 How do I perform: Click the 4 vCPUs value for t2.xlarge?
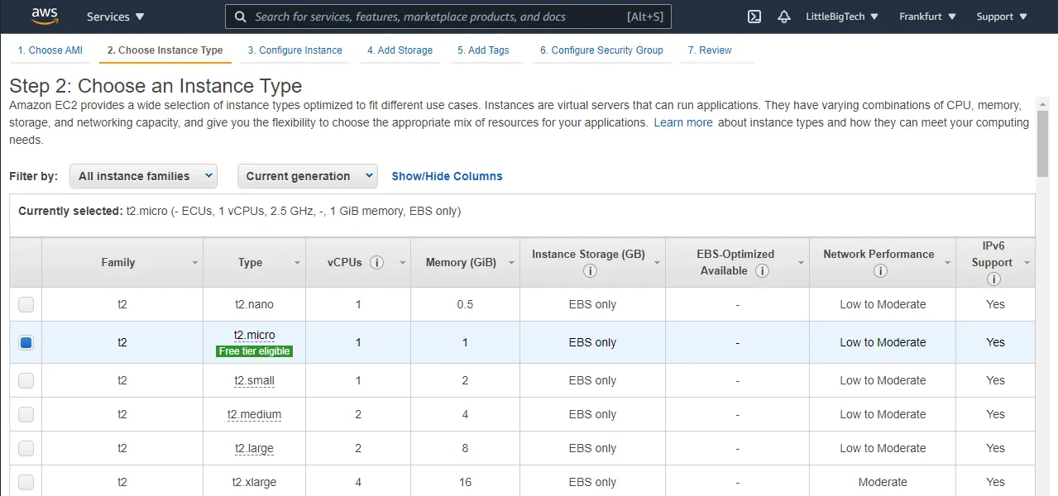tap(358, 482)
